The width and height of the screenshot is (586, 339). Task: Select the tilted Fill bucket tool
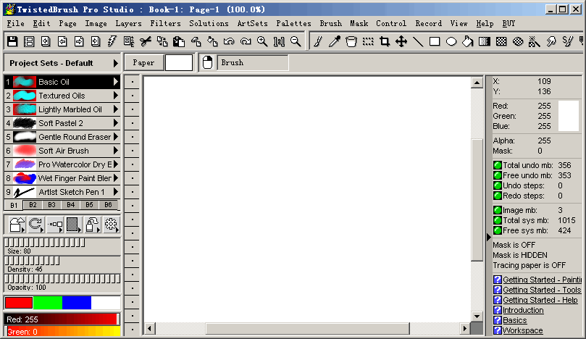pos(468,41)
